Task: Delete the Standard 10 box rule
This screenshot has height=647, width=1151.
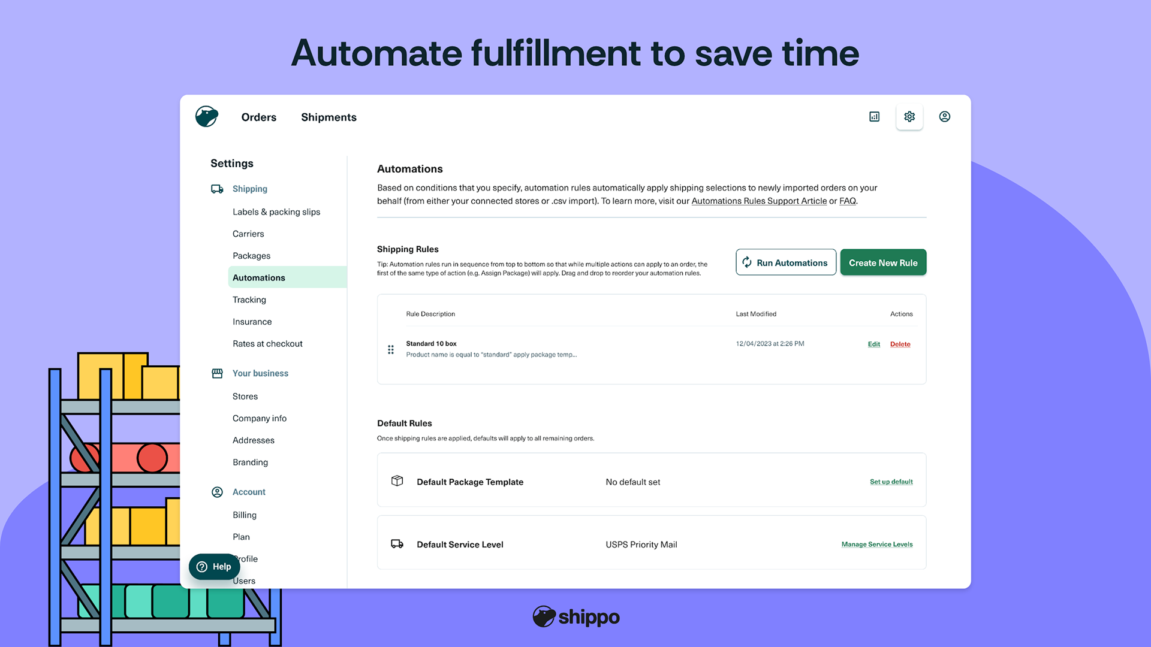Action: (x=900, y=344)
